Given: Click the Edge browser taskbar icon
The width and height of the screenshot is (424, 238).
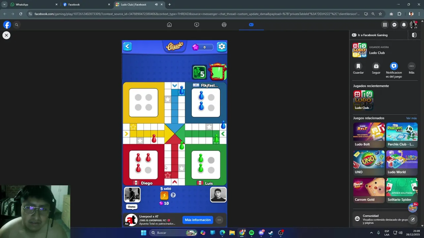Looking at the screenshot, I should [222, 233].
